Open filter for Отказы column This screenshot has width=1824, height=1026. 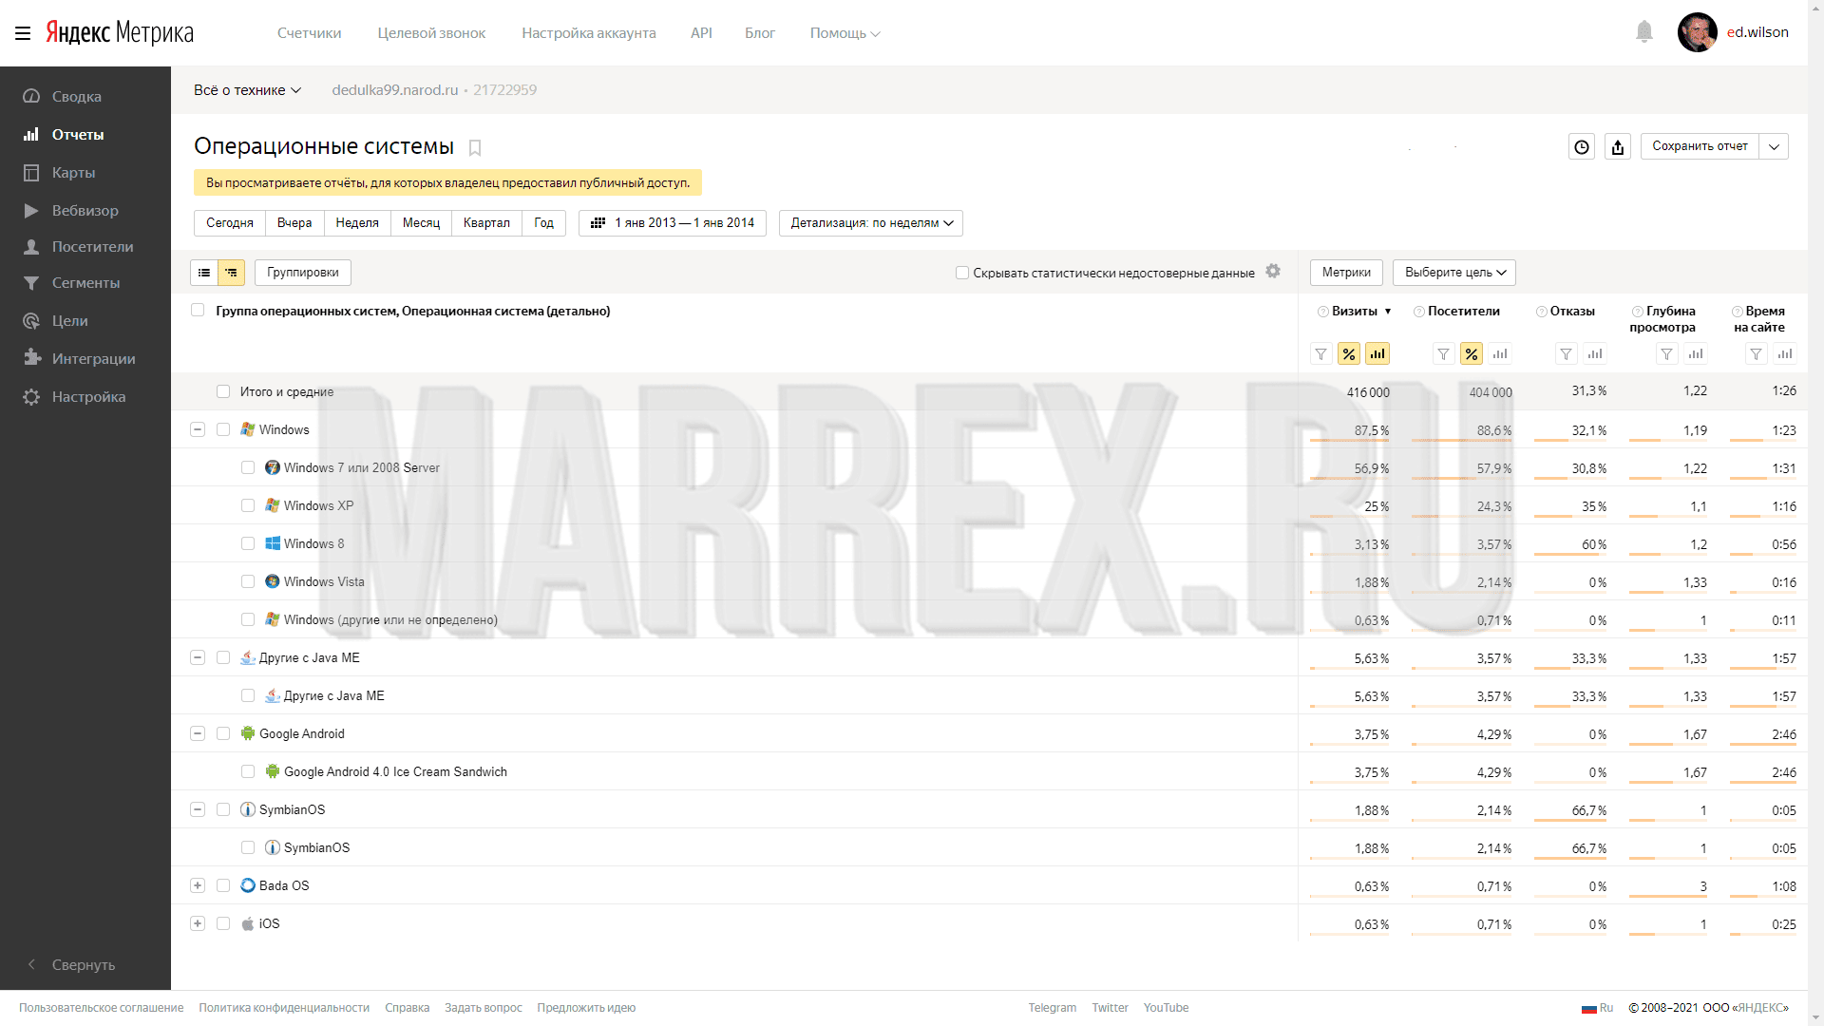pos(1567,354)
